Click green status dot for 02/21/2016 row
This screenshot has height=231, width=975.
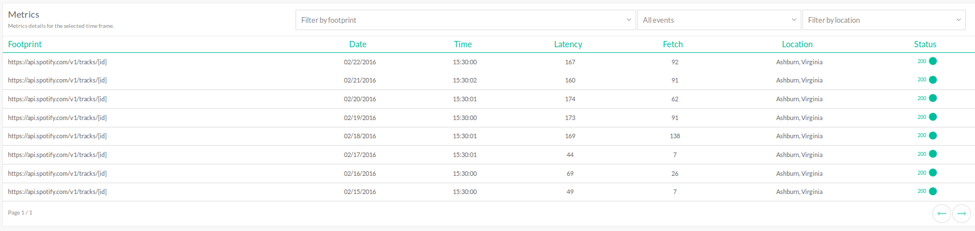coord(933,80)
